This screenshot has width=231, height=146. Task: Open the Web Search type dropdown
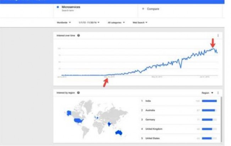[x=140, y=23]
